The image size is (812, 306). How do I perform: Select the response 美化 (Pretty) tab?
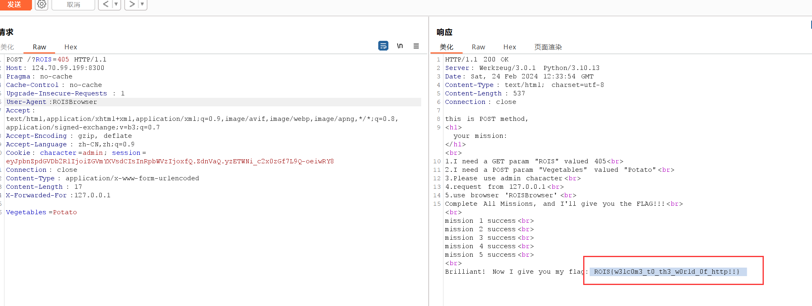tap(446, 47)
